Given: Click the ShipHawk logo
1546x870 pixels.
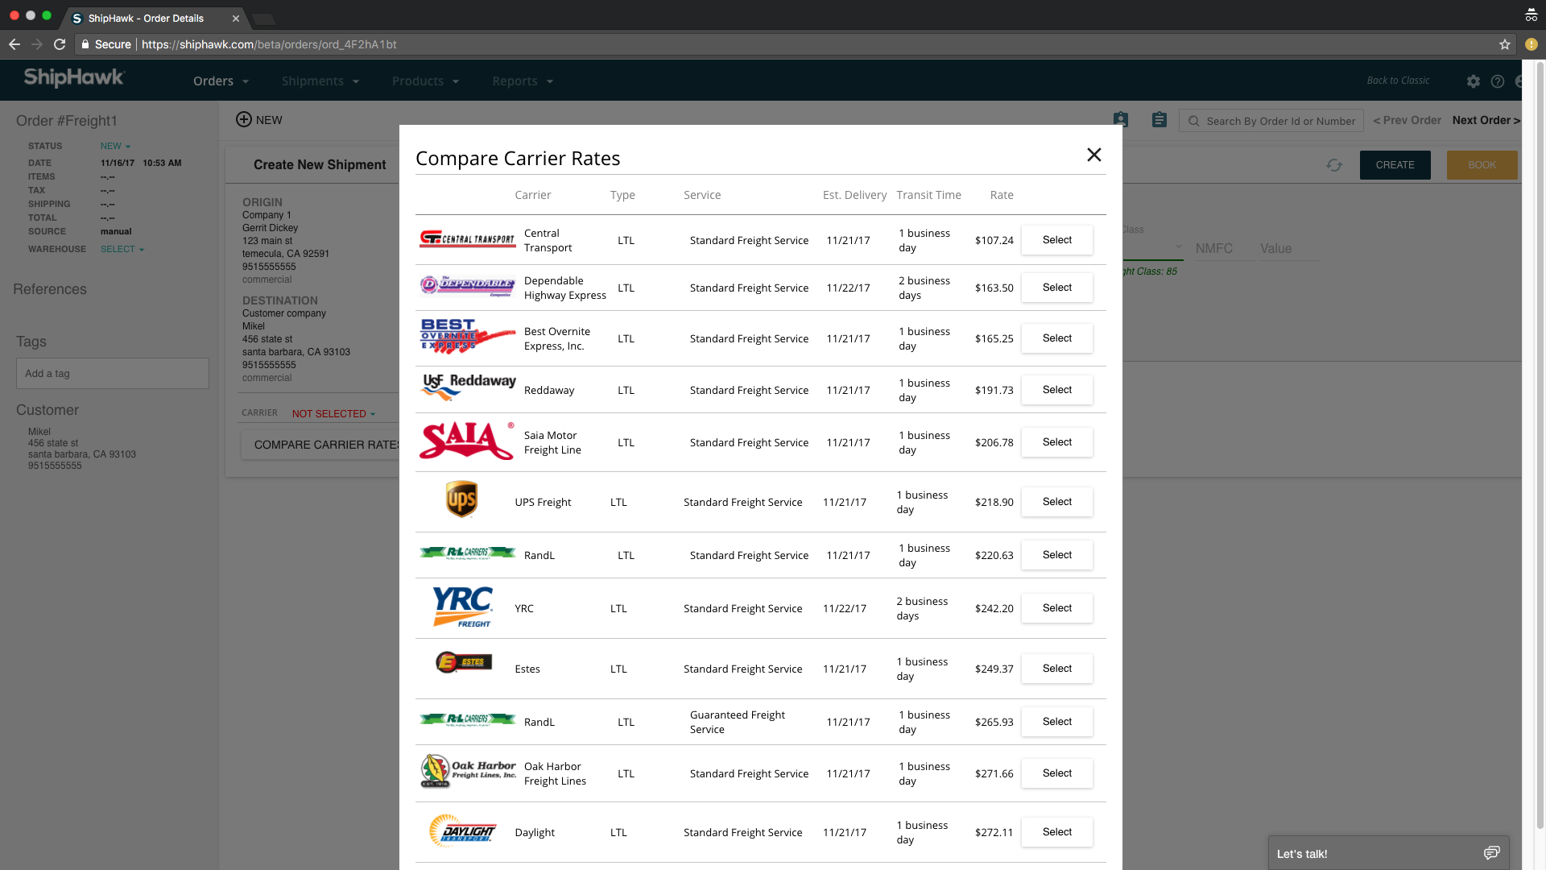Looking at the screenshot, I should tap(73, 78).
